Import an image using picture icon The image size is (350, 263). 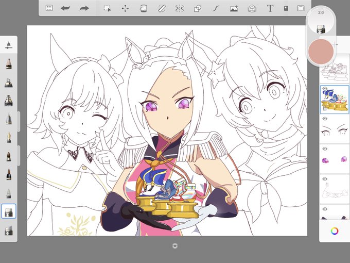234,8
